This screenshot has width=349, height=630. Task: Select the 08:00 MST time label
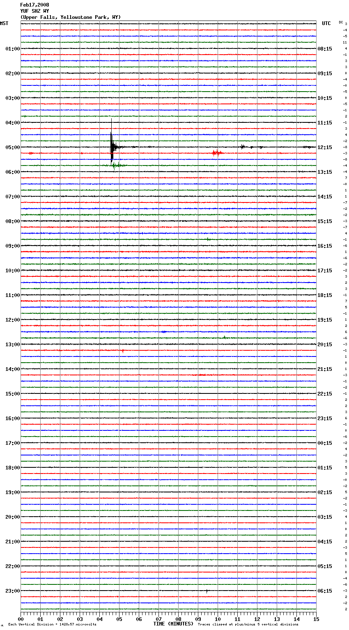click(x=12, y=221)
